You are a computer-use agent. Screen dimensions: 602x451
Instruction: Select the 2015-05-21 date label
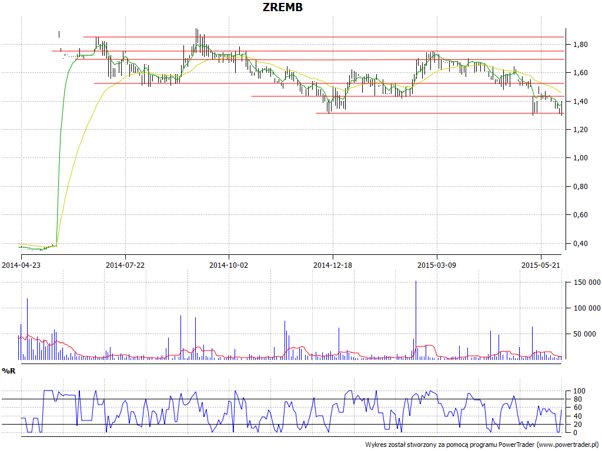tap(541, 265)
